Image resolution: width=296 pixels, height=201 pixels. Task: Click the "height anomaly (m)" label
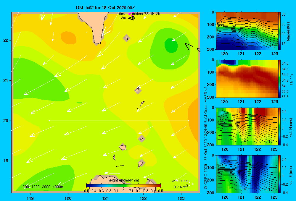pos(123,180)
